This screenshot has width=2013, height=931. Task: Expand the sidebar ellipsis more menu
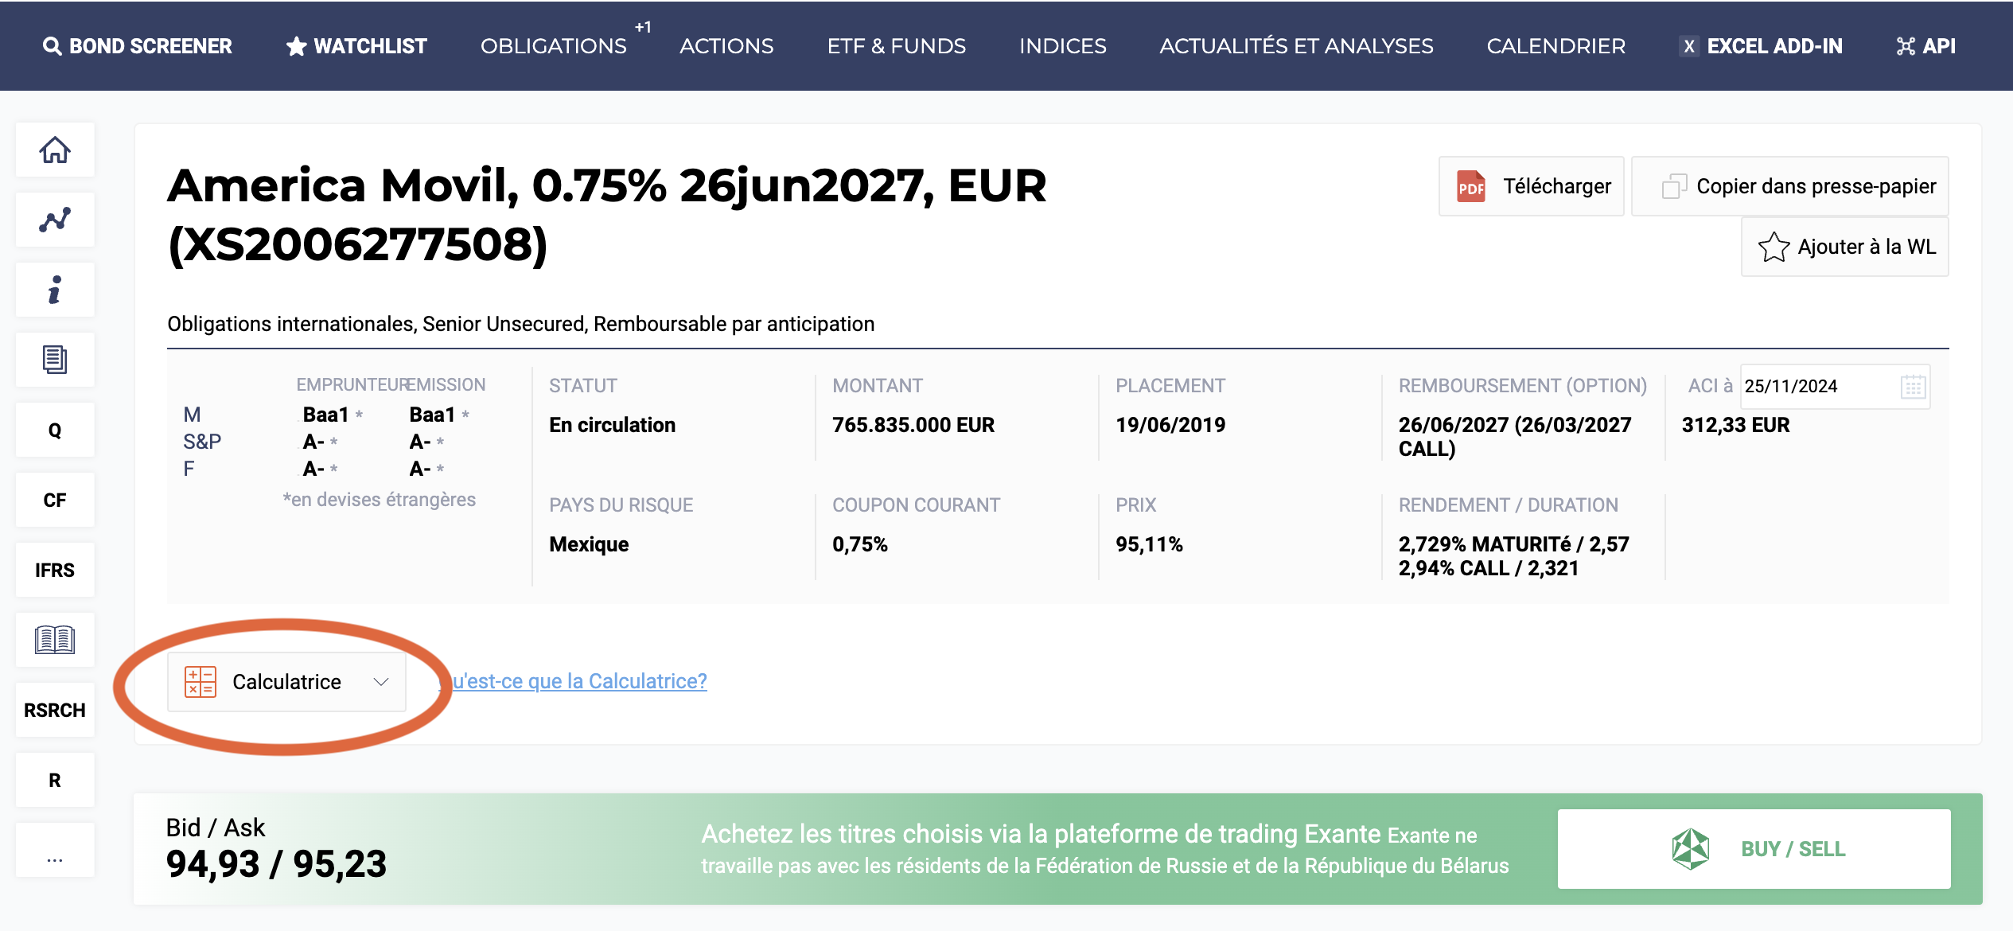click(x=55, y=850)
